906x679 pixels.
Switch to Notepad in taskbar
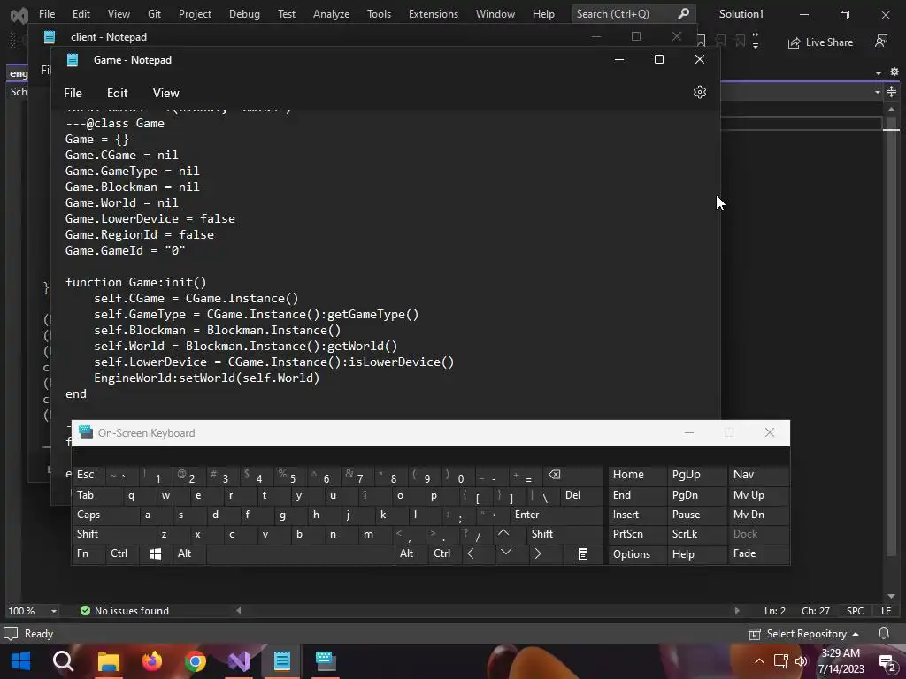[x=282, y=661]
